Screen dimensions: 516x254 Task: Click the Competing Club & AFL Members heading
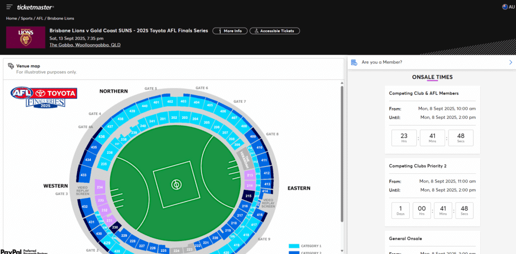coord(423,93)
